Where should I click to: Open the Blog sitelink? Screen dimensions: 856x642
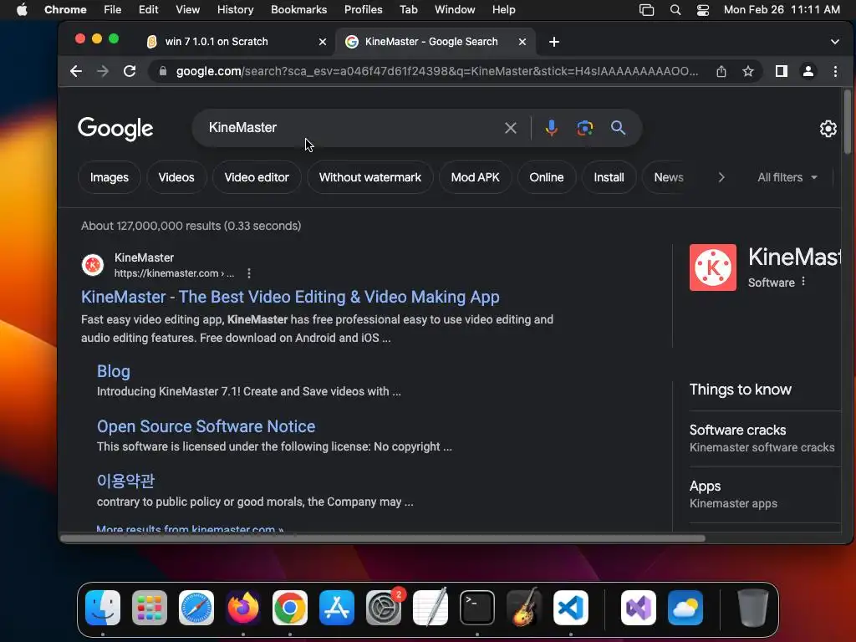coord(114,371)
